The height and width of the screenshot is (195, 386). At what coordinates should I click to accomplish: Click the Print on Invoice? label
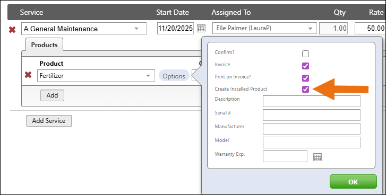pyautogui.click(x=233, y=77)
